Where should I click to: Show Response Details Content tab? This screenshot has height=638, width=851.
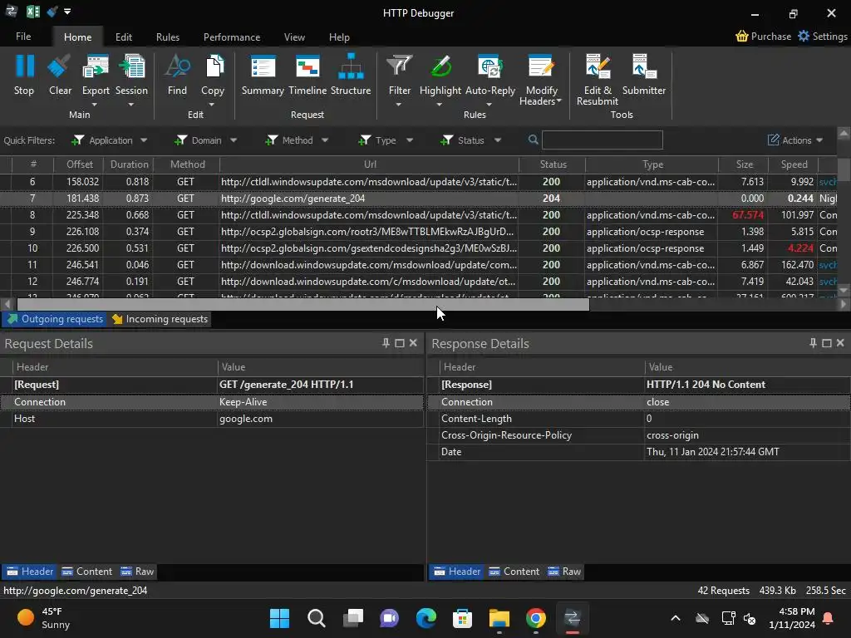pos(514,572)
